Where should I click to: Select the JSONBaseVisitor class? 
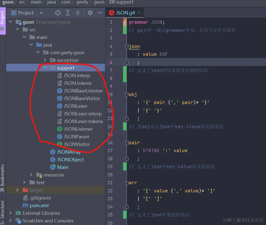pyautogui.click(x=82, y=98)
